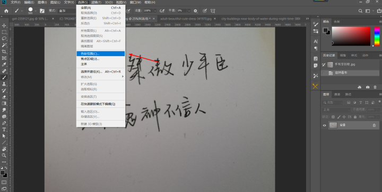
Task: Open the 滤镜(T) menu
Action: pos(96,3)
